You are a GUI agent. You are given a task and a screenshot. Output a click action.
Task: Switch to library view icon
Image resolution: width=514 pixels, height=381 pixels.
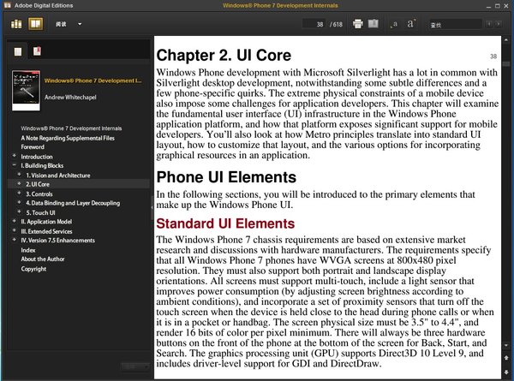[16, 24]
